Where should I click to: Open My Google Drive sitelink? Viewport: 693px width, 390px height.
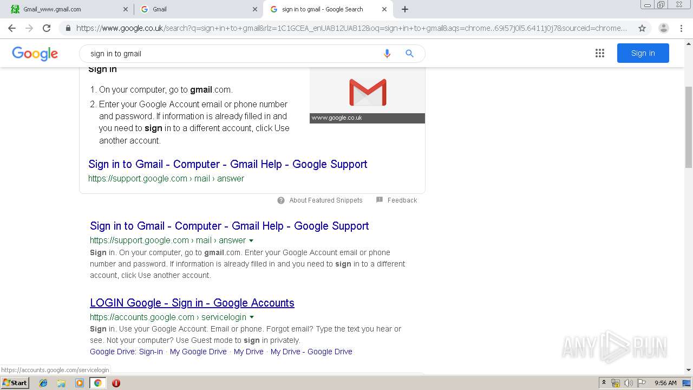pos(198,352)
